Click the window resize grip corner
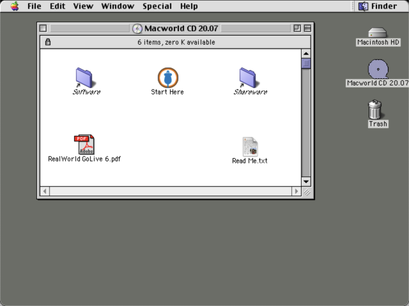This screenshot has width=409, height=306. (x=307, y=191)
